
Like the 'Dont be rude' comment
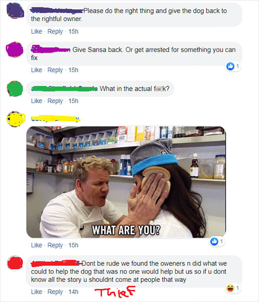coord(37,292)
